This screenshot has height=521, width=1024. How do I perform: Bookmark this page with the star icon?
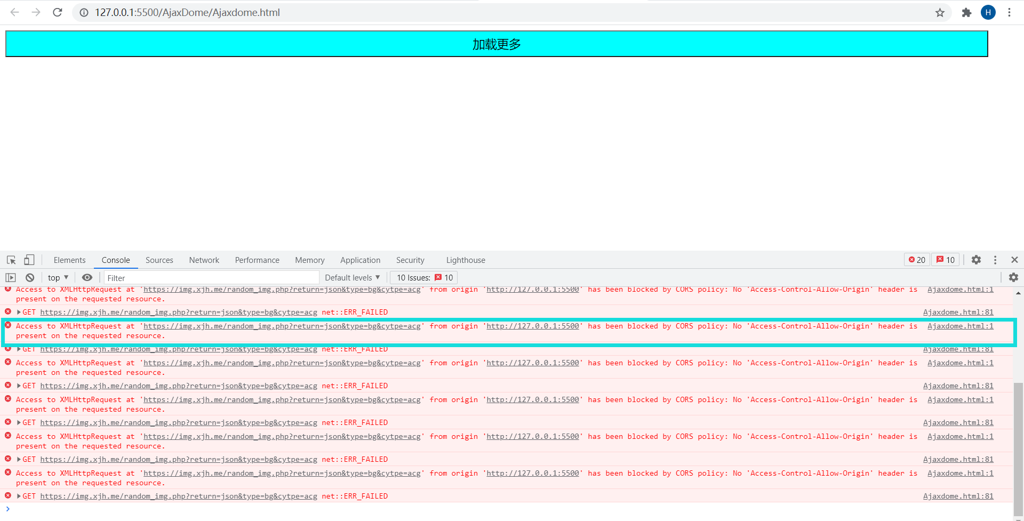pos(940,12)
